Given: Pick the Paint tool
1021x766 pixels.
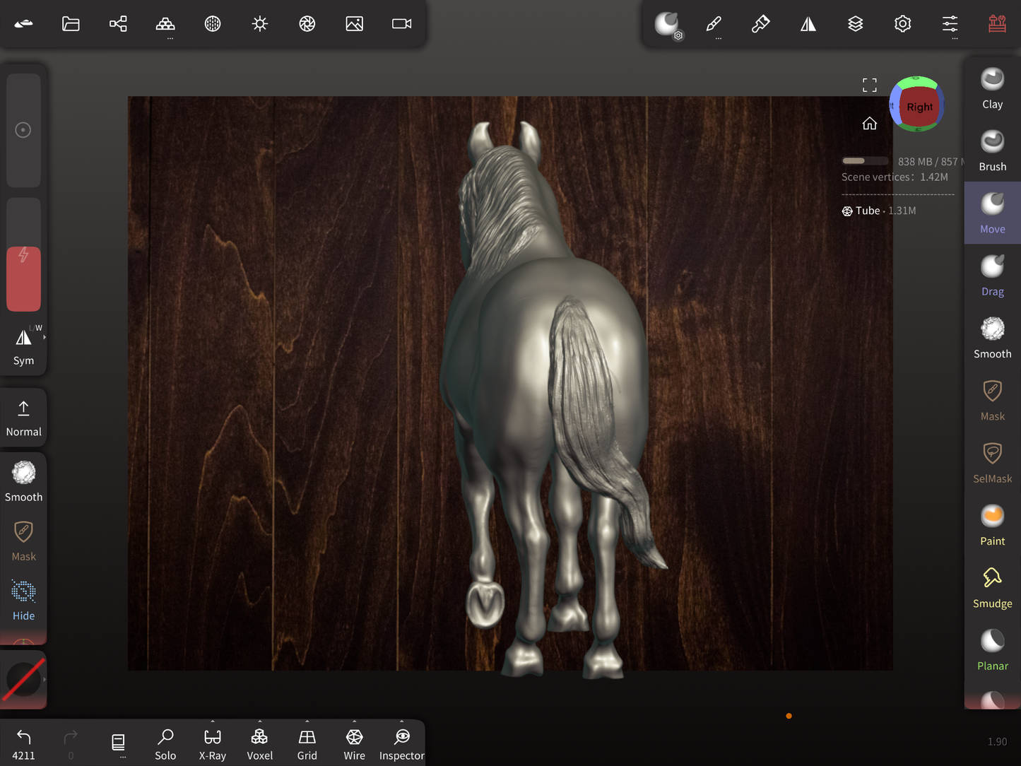Looking at the screenshot, I should point(992,525).
